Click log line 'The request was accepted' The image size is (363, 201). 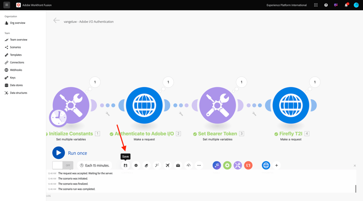click(x=86, y=173)
